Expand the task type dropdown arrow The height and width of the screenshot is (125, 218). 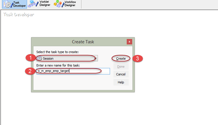click(96, 58)
